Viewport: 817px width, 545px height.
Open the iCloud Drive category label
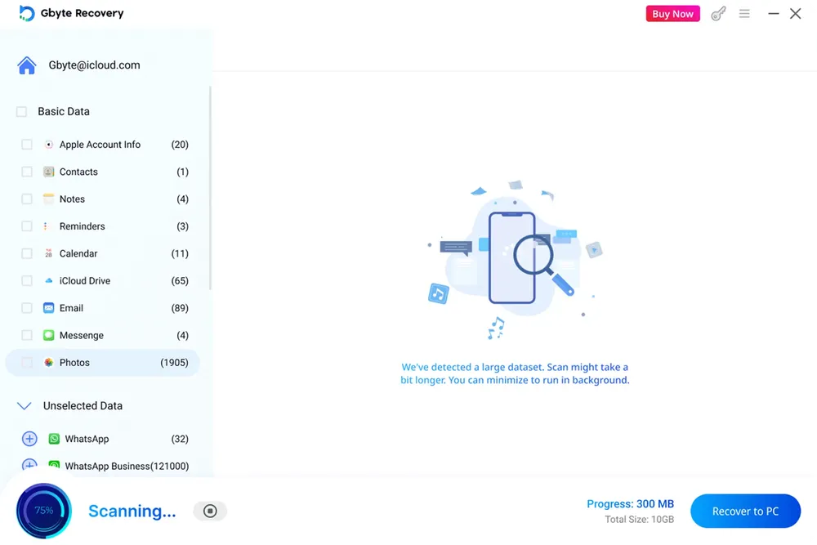point(85,281)
